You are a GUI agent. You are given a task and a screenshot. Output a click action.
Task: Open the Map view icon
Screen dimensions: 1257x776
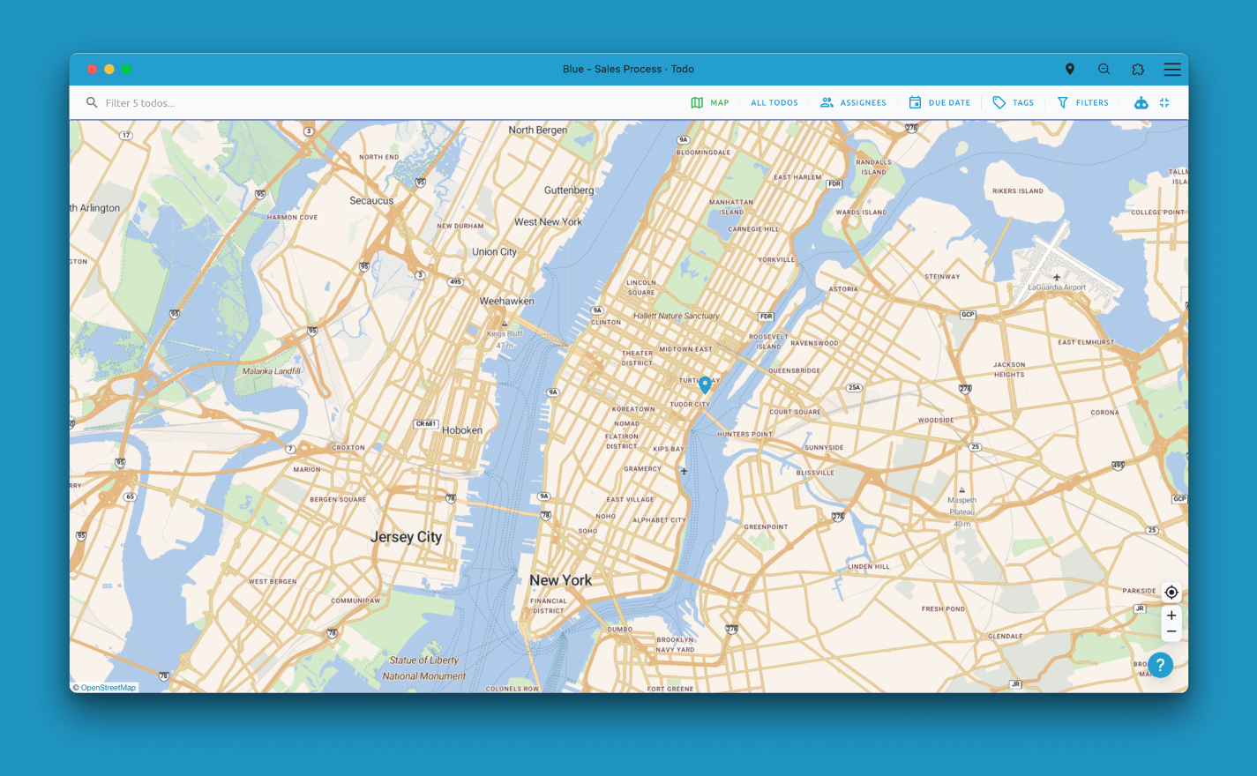[698, 102]
